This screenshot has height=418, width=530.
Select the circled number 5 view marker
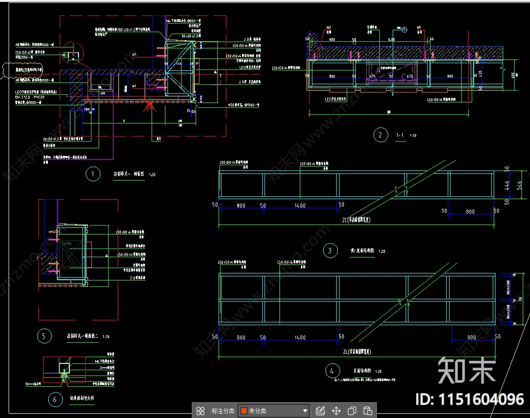[44, 336]
